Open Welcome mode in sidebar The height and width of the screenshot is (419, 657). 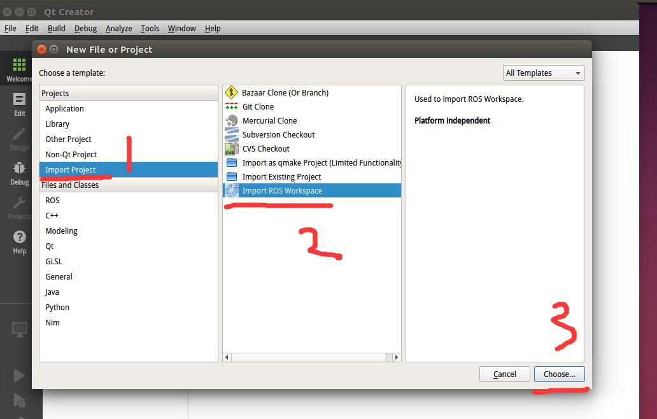[x=19, y=69]
